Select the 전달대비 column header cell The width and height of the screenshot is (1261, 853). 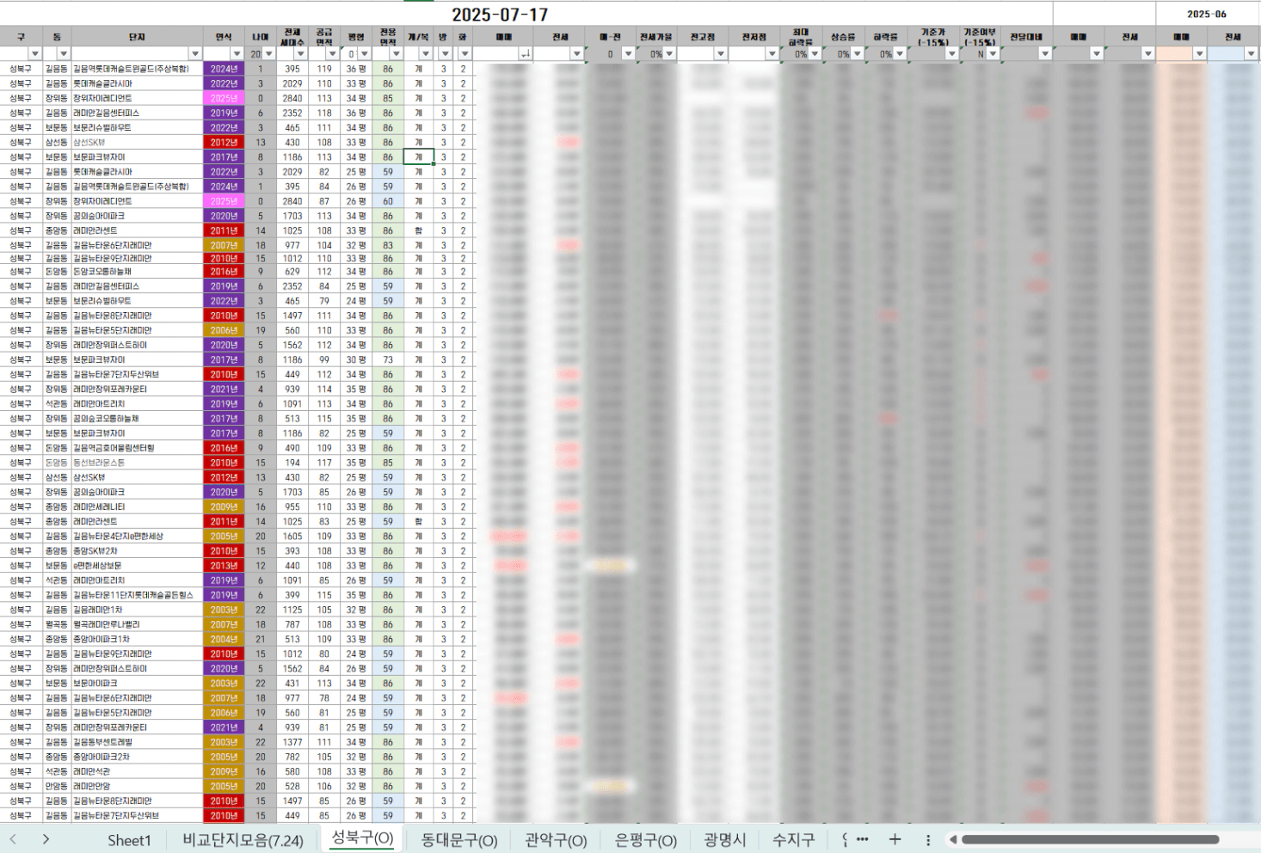click(1027, 37)
